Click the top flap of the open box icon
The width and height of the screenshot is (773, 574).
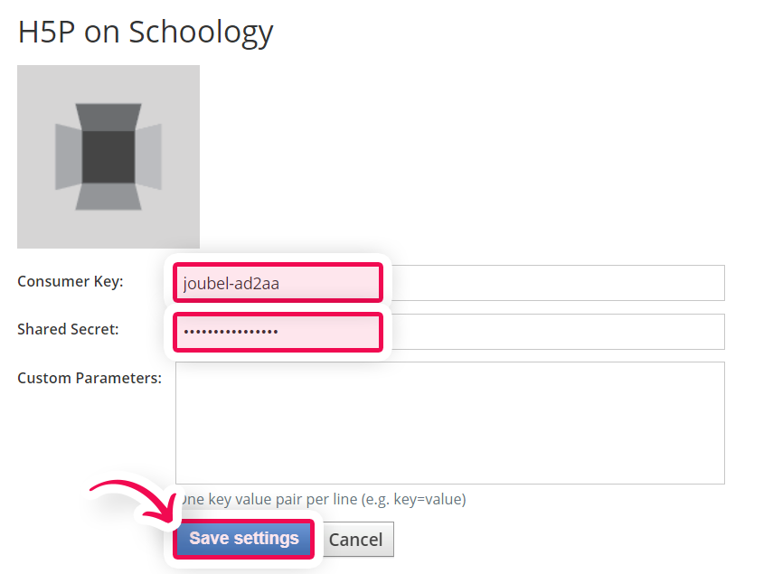point(108,118)
